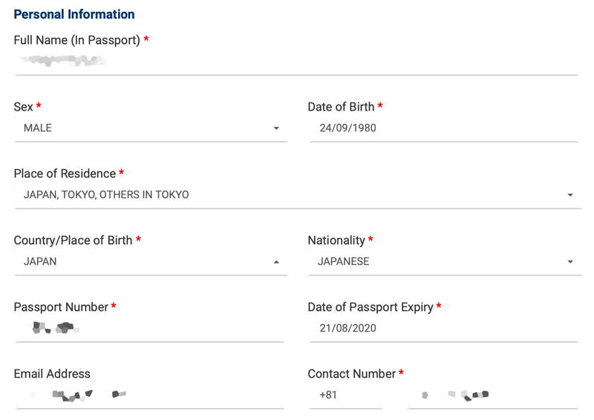Open the Sex dropdown arrow
The height and width of the screenshot is (420, 594).
276,128
